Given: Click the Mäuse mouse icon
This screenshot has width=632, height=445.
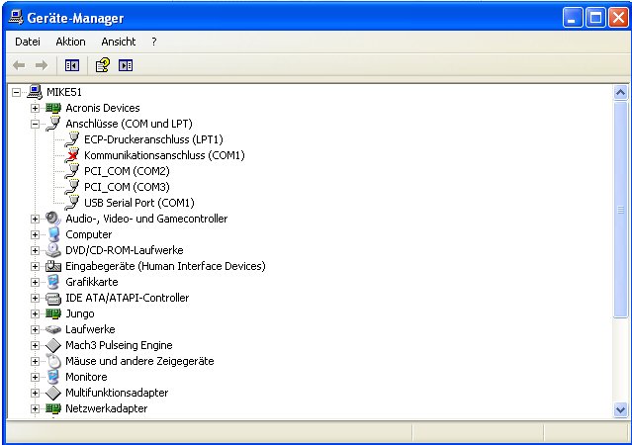Looking at the screenshot, I should point(53,361).
